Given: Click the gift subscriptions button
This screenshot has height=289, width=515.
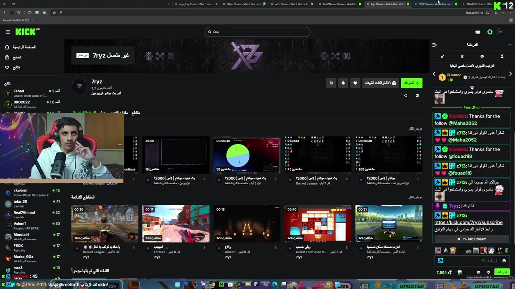Looking at the screenshot, I should click(x=381, y=83).
